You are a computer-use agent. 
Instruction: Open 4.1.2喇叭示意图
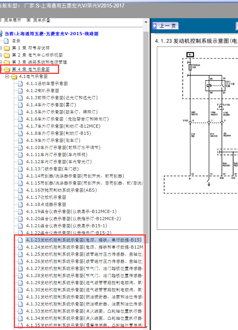pos(43,91)
